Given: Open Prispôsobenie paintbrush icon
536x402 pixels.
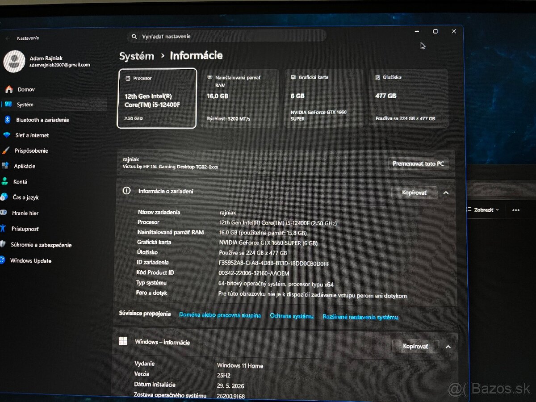Looking at the screenshot, I should pyautogui.click(x=6, y=151).
